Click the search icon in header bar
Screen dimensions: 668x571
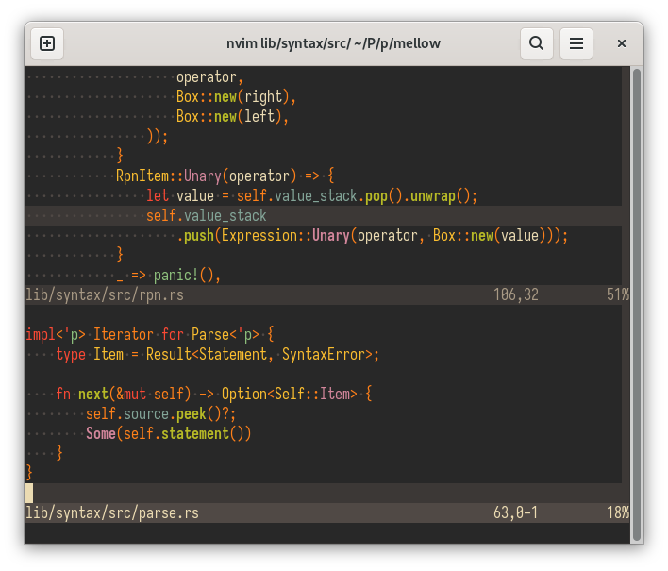coord(536,42)
